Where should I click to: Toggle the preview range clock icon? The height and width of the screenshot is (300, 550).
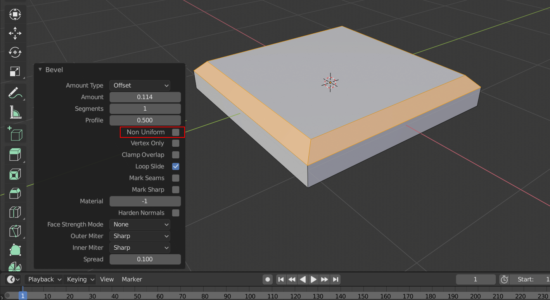(504, 279)
